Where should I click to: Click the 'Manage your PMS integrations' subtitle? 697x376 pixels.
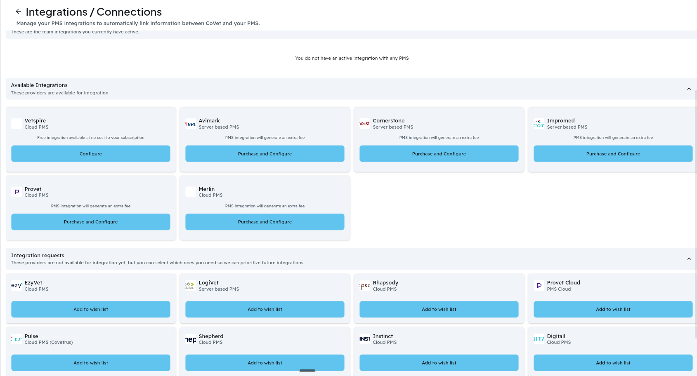click(138, 23)
